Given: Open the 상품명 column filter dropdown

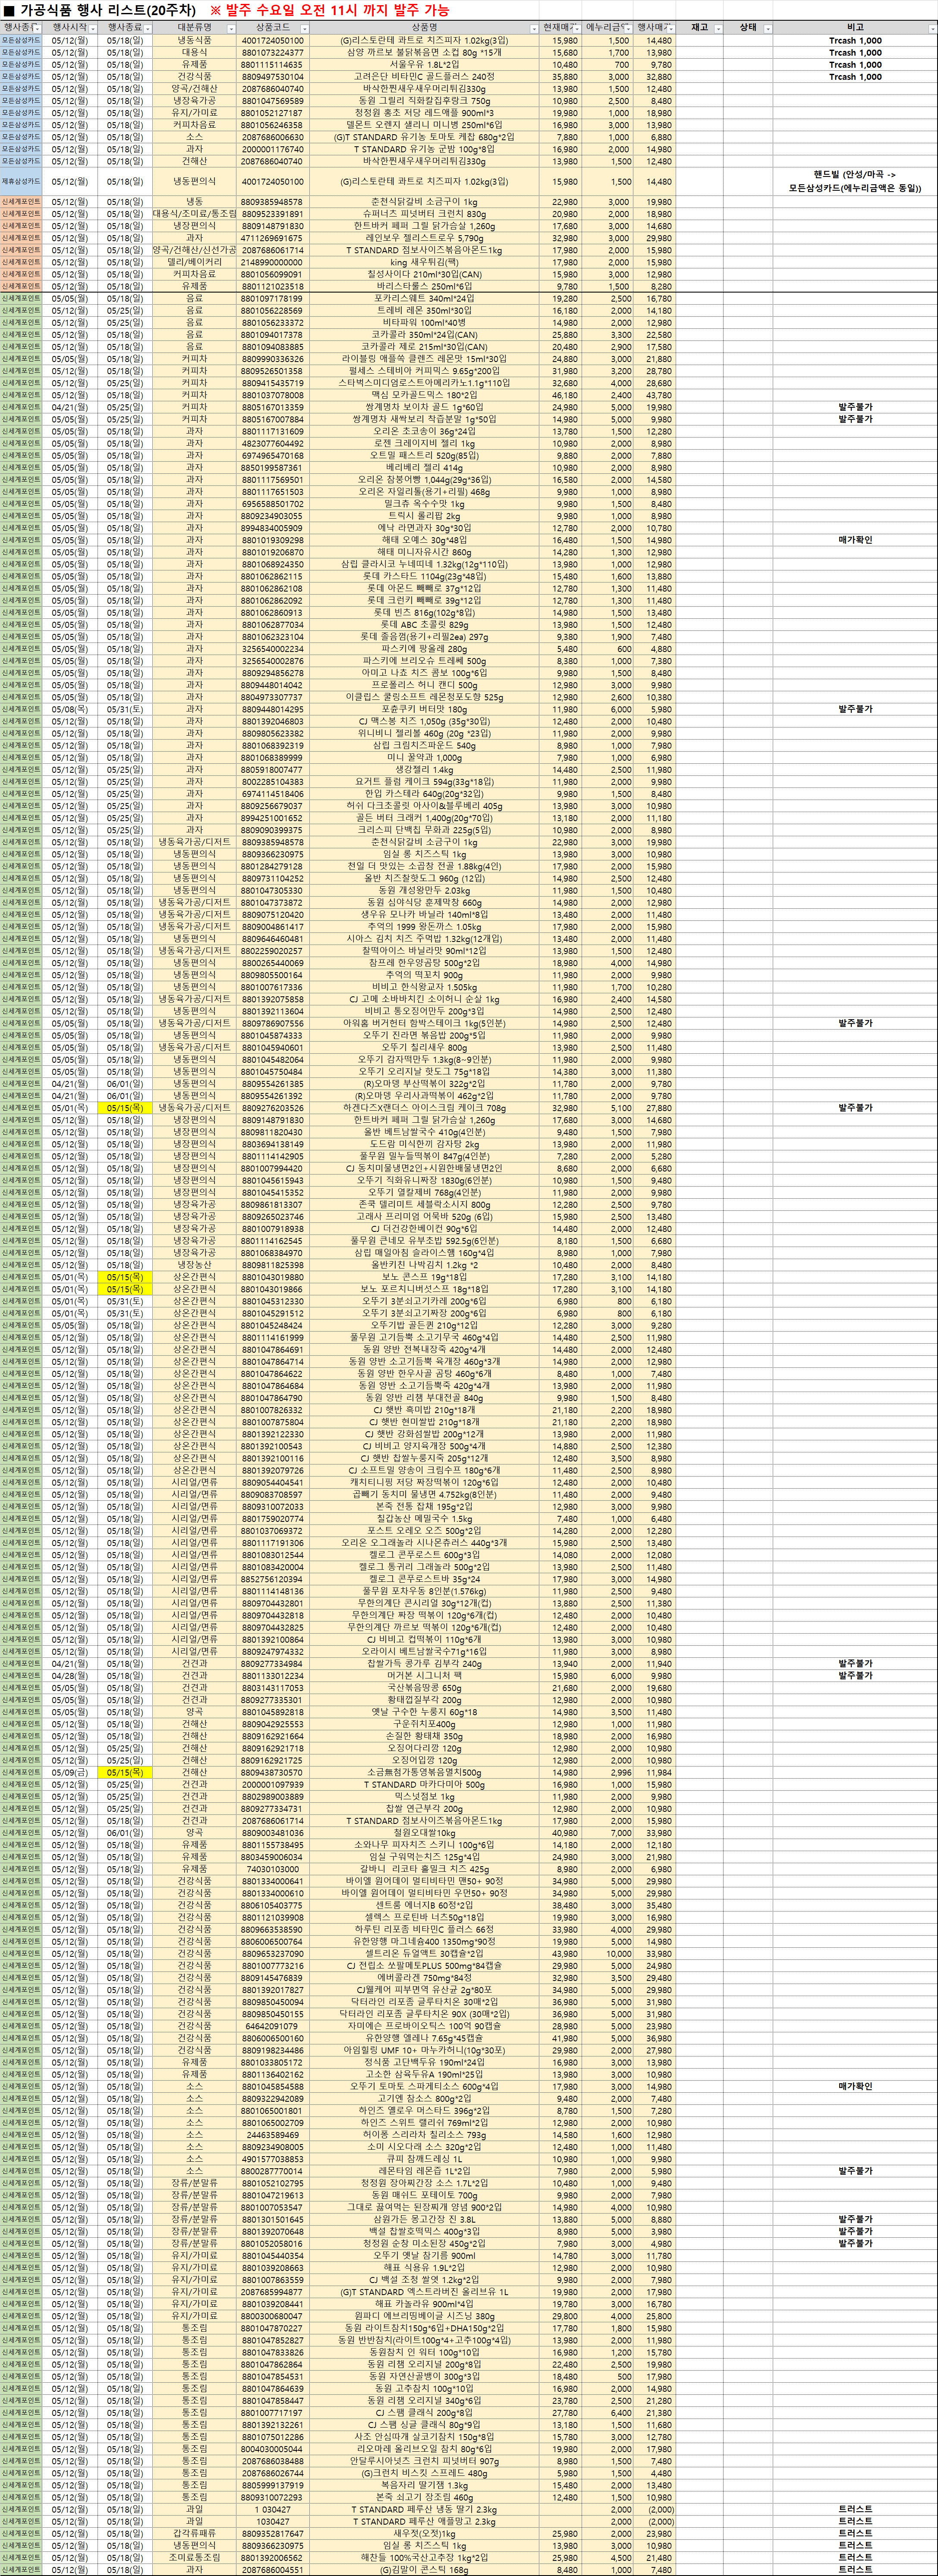Looking at the screenshot, I should coord(534,28).
